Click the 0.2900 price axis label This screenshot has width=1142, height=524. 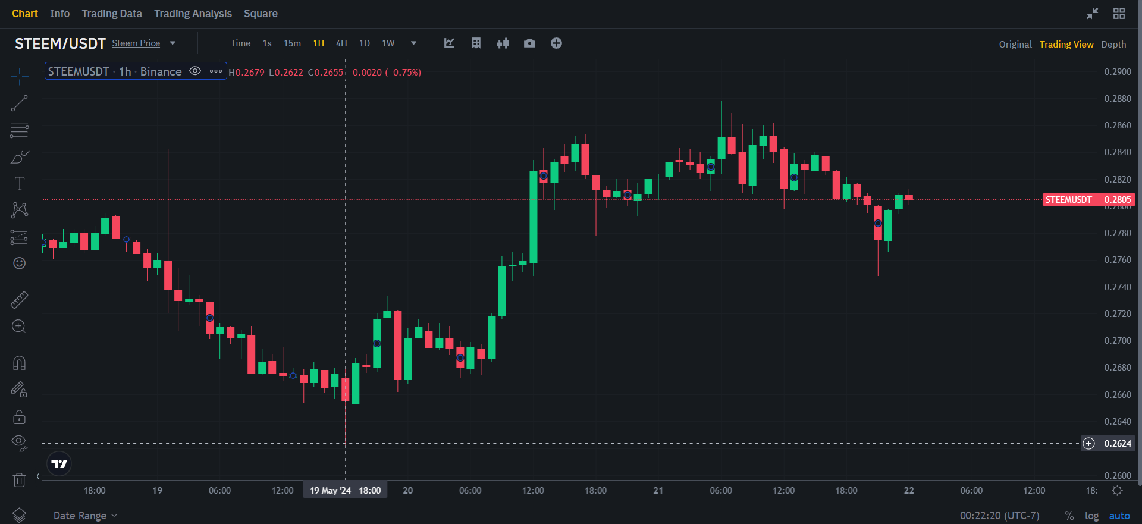[x=1118, y=72]
